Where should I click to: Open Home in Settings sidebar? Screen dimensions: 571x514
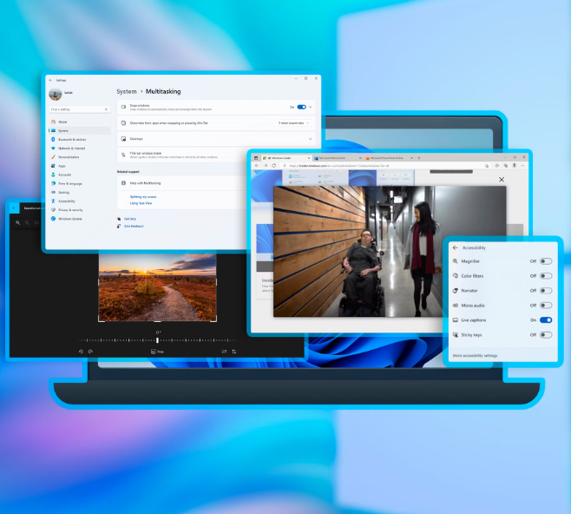[79, 122]
